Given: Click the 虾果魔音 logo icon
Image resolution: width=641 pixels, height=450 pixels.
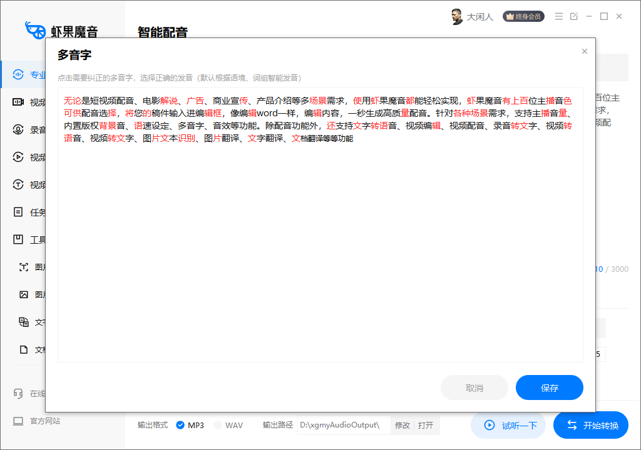Looking at the screenshot, I should coord(35,30).
